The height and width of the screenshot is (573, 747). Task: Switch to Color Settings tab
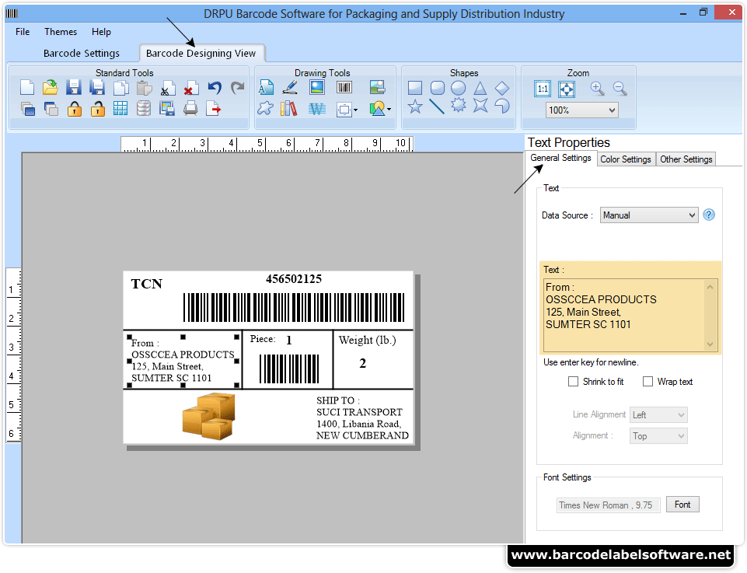click(626, 159)
